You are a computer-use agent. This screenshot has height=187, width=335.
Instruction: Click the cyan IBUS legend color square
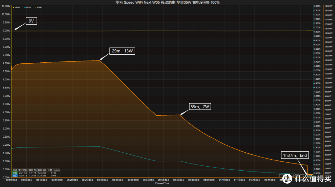pyautogui.click(x=25, y=7)
